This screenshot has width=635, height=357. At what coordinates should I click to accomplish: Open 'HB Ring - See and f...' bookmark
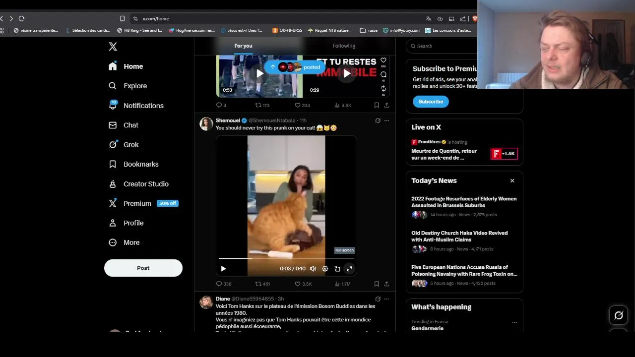[x=139, y=30]
